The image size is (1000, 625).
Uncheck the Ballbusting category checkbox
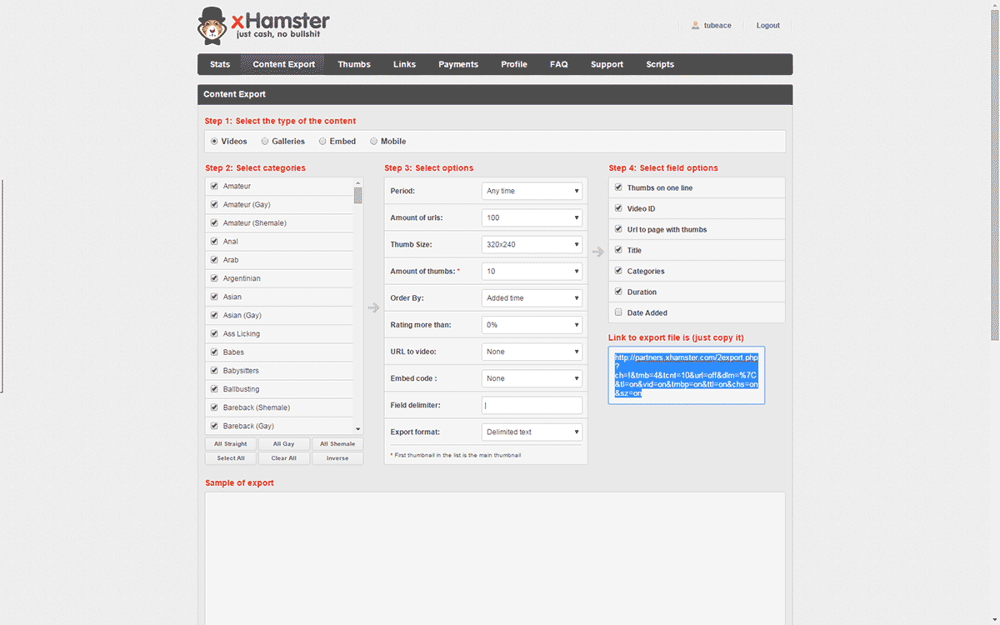(214, 388)
